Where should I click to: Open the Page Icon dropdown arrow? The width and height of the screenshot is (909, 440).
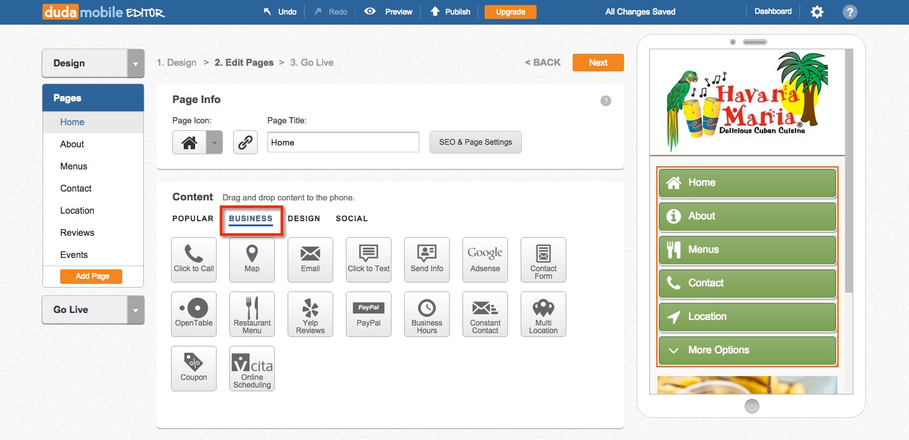click(215, 142)
